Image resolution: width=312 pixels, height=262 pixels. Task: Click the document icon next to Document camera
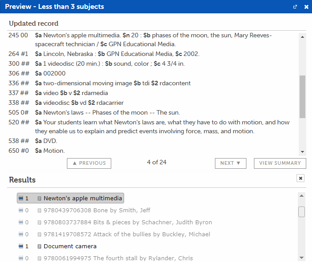39,246
